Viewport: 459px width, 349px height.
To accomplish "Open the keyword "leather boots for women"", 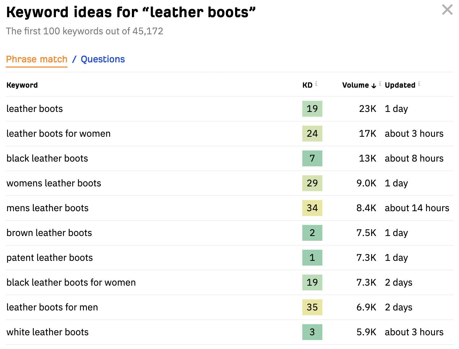I will [59, 134].
